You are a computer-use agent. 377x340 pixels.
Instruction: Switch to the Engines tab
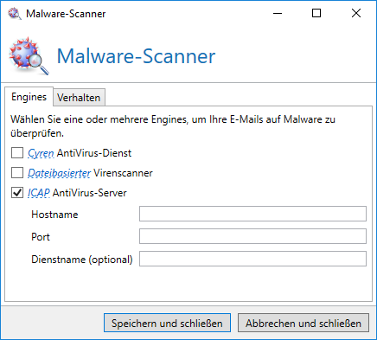(x=29, y=97)
